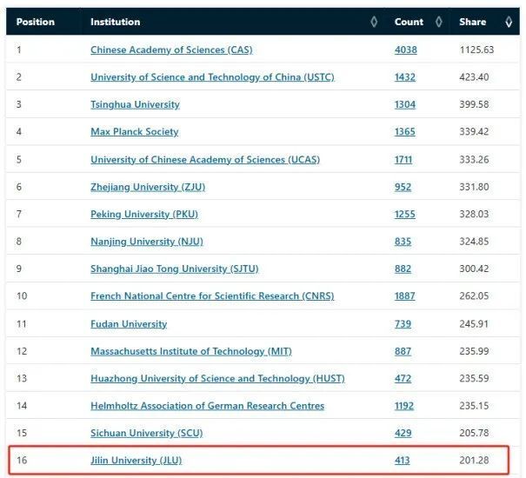The height and width of the screenshot is (478, 526).
Task: Open Nanjing University (NJU) link
Action: pyautogui.click(x=147, y=242)
